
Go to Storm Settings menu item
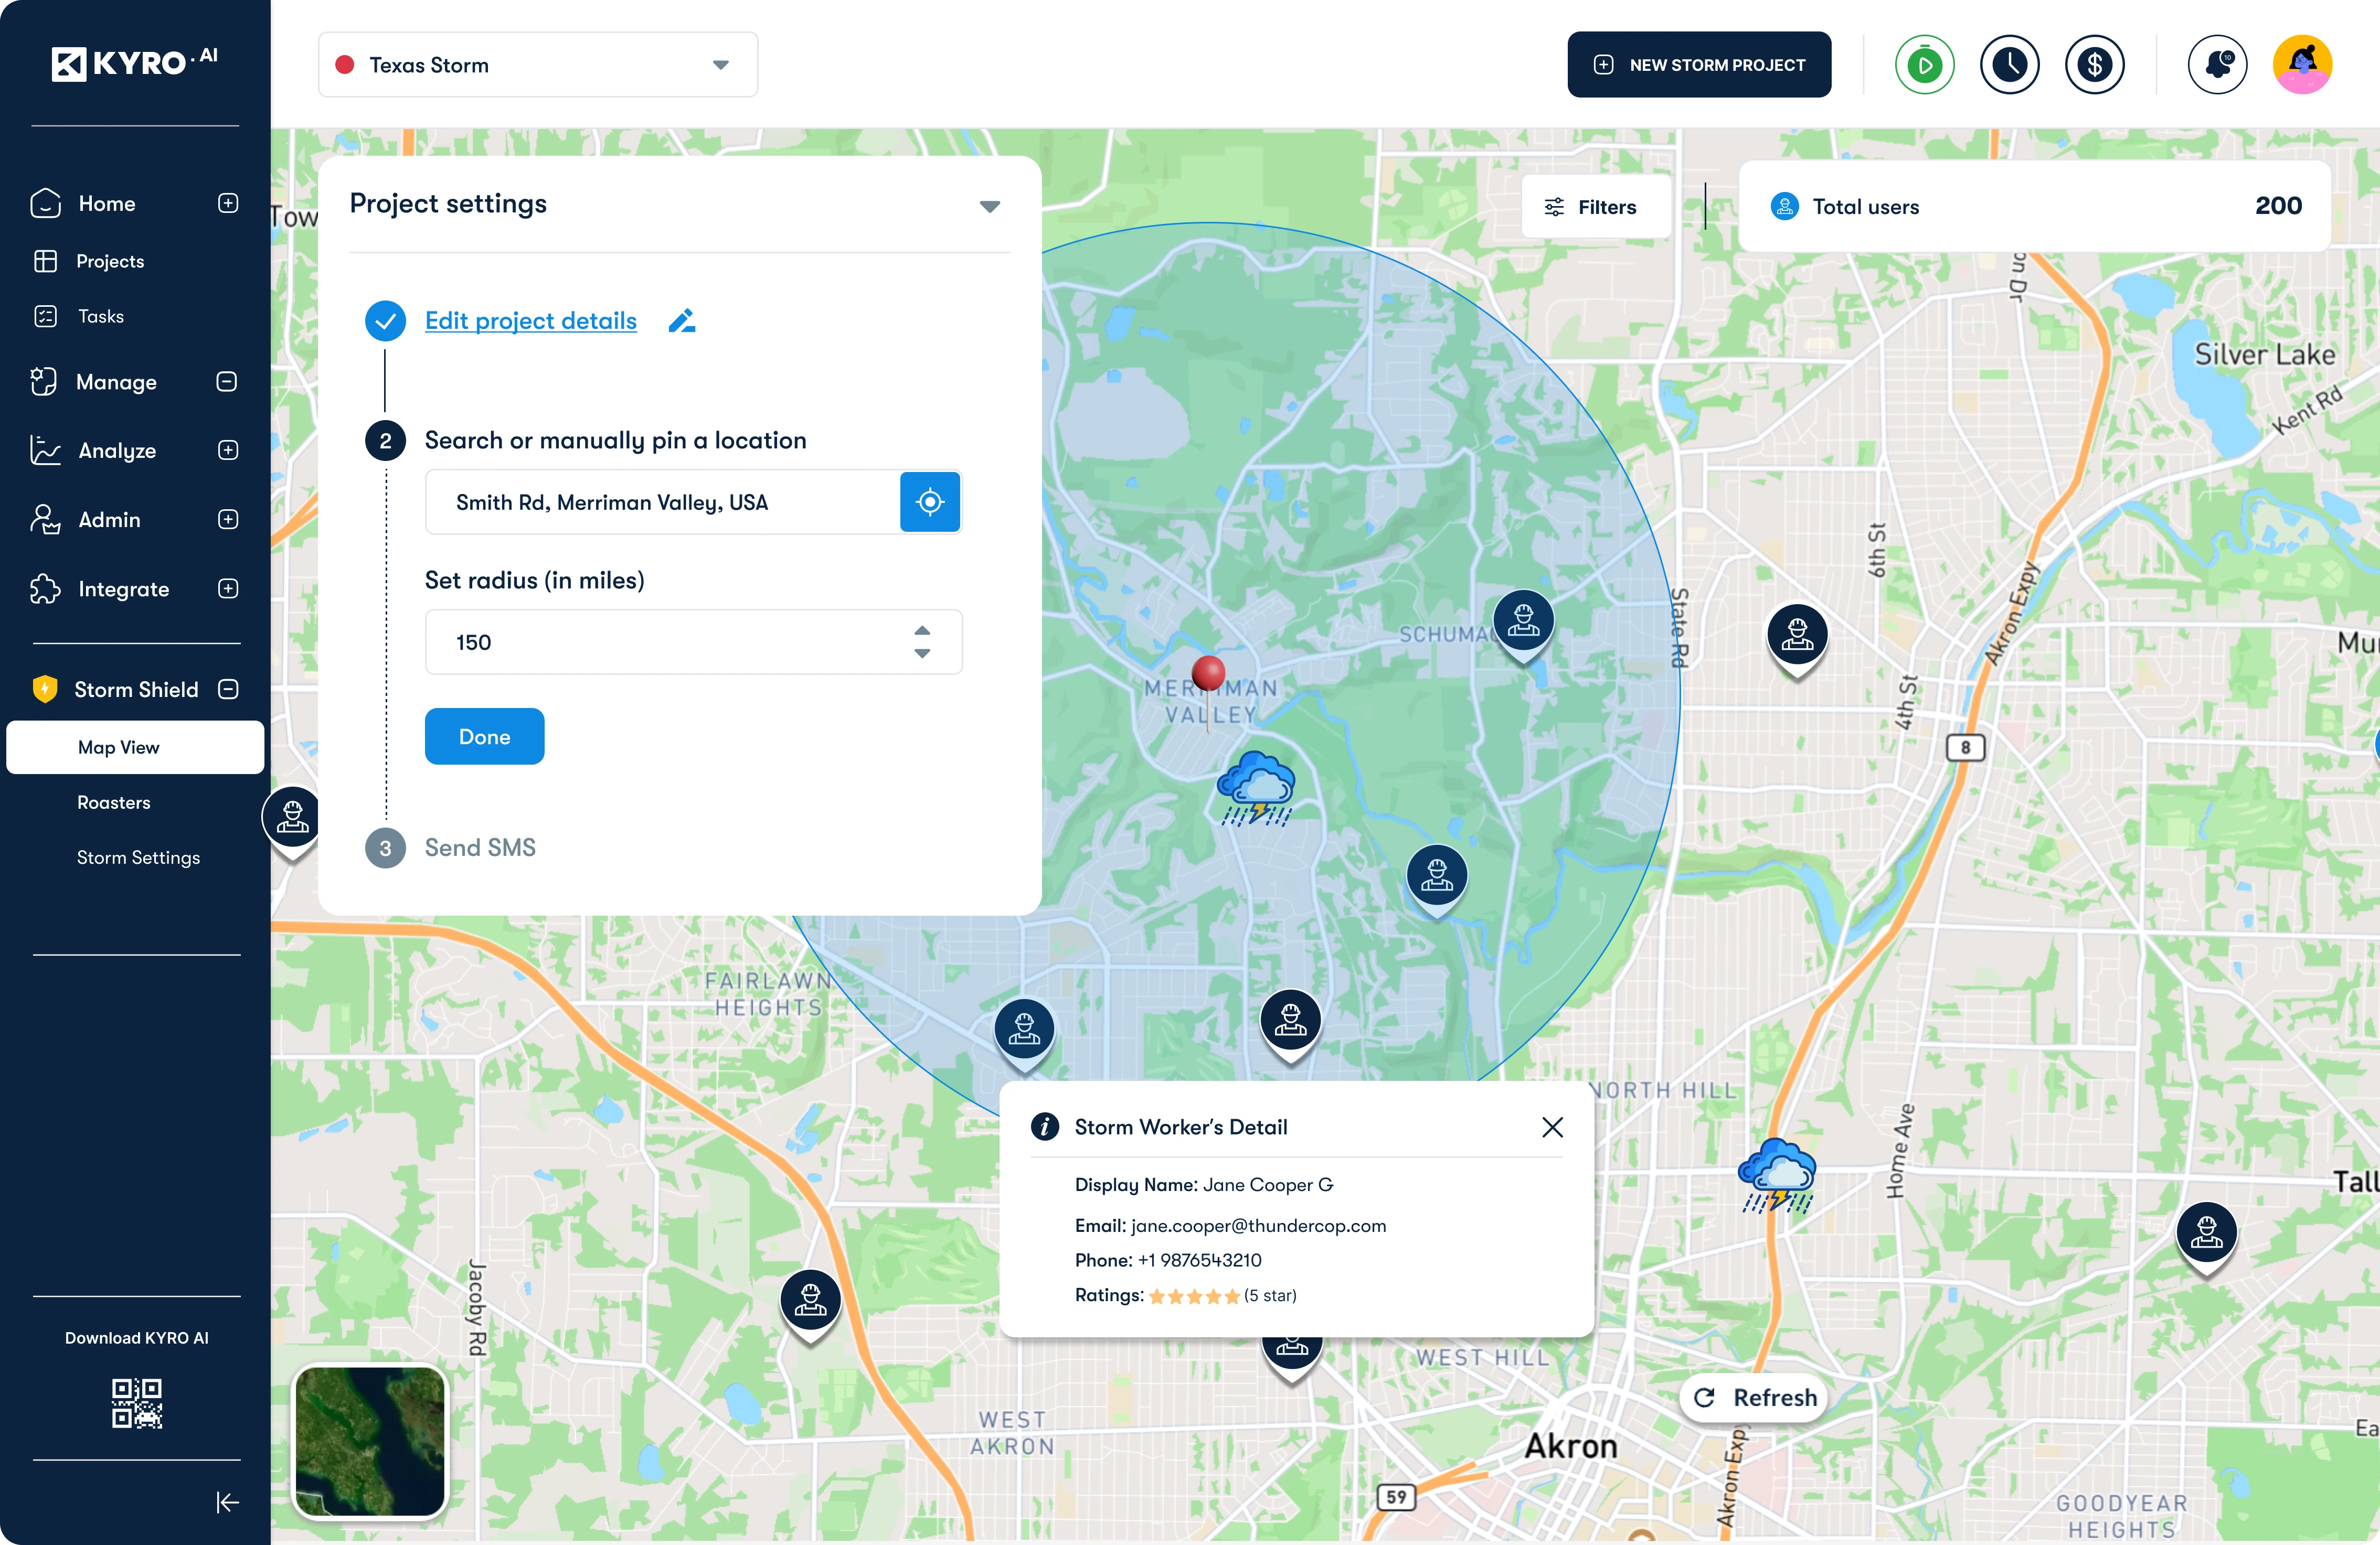[x=138, y=857]
